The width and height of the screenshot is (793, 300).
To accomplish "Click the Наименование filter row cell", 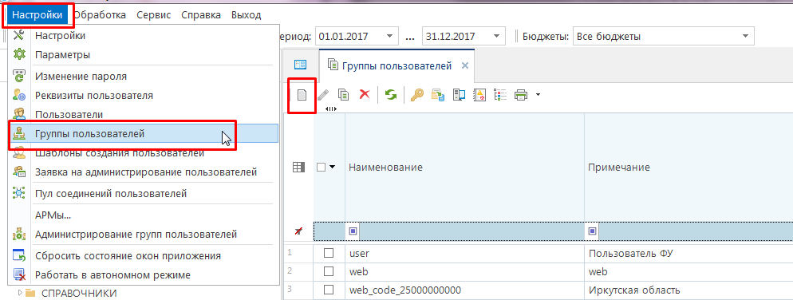I will click(464, 231).
